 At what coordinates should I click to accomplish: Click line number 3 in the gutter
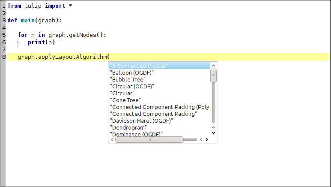3,20
